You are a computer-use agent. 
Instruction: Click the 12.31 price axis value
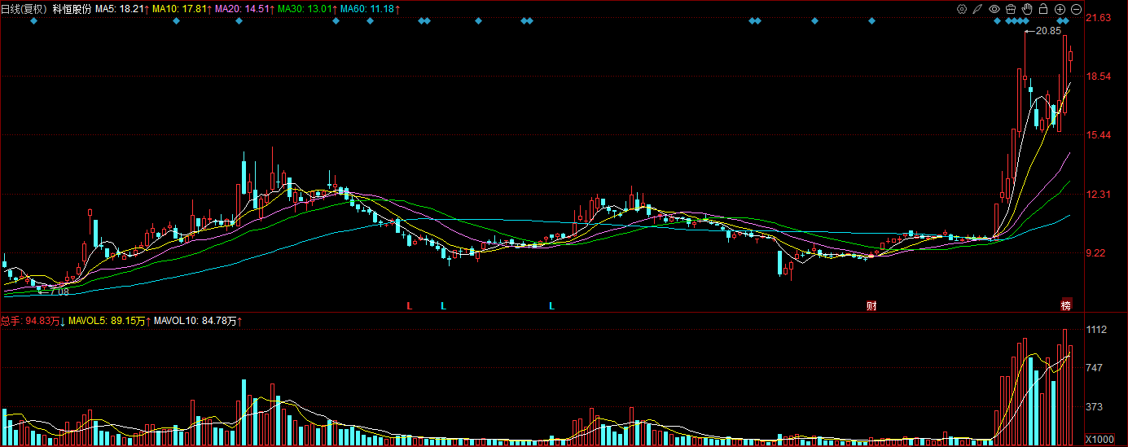(1099, 194)
